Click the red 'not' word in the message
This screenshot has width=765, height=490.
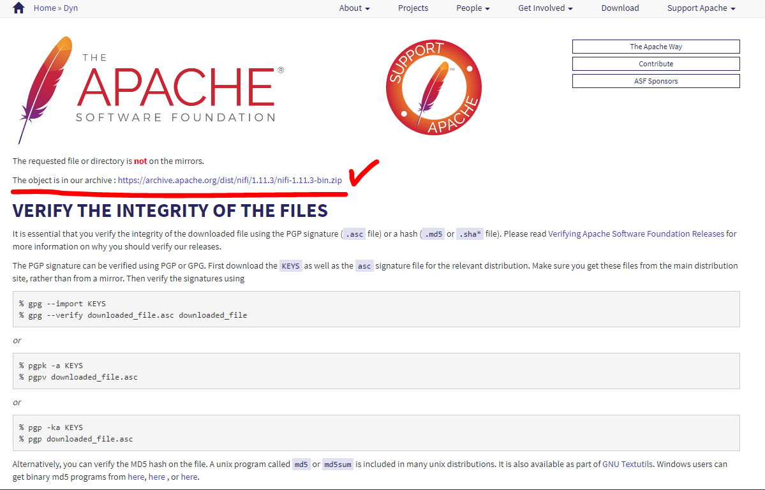(x=140, y=161)
